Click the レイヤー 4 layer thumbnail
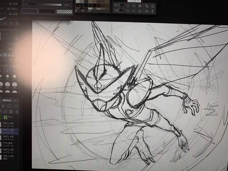The height and width of the screenshot is (171, 228). [x=1, y=138]
